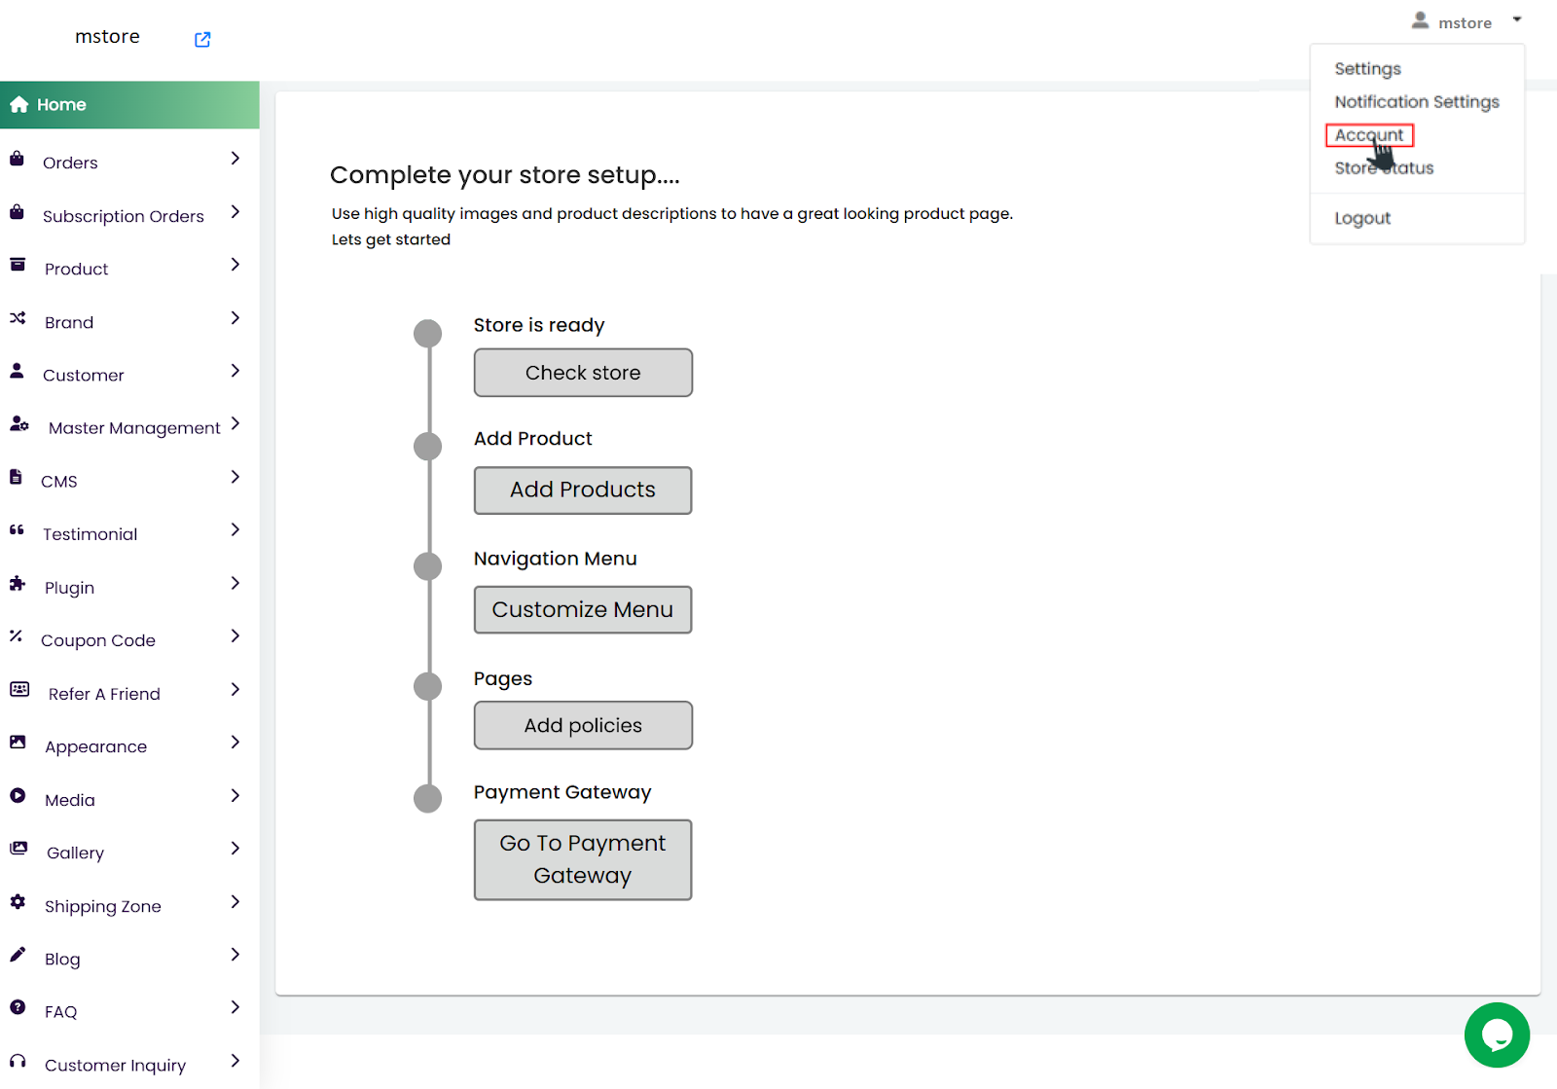Choose Logout in the dropdown menu
Screen dimensions: 1557x1089
pos(1362,219)
